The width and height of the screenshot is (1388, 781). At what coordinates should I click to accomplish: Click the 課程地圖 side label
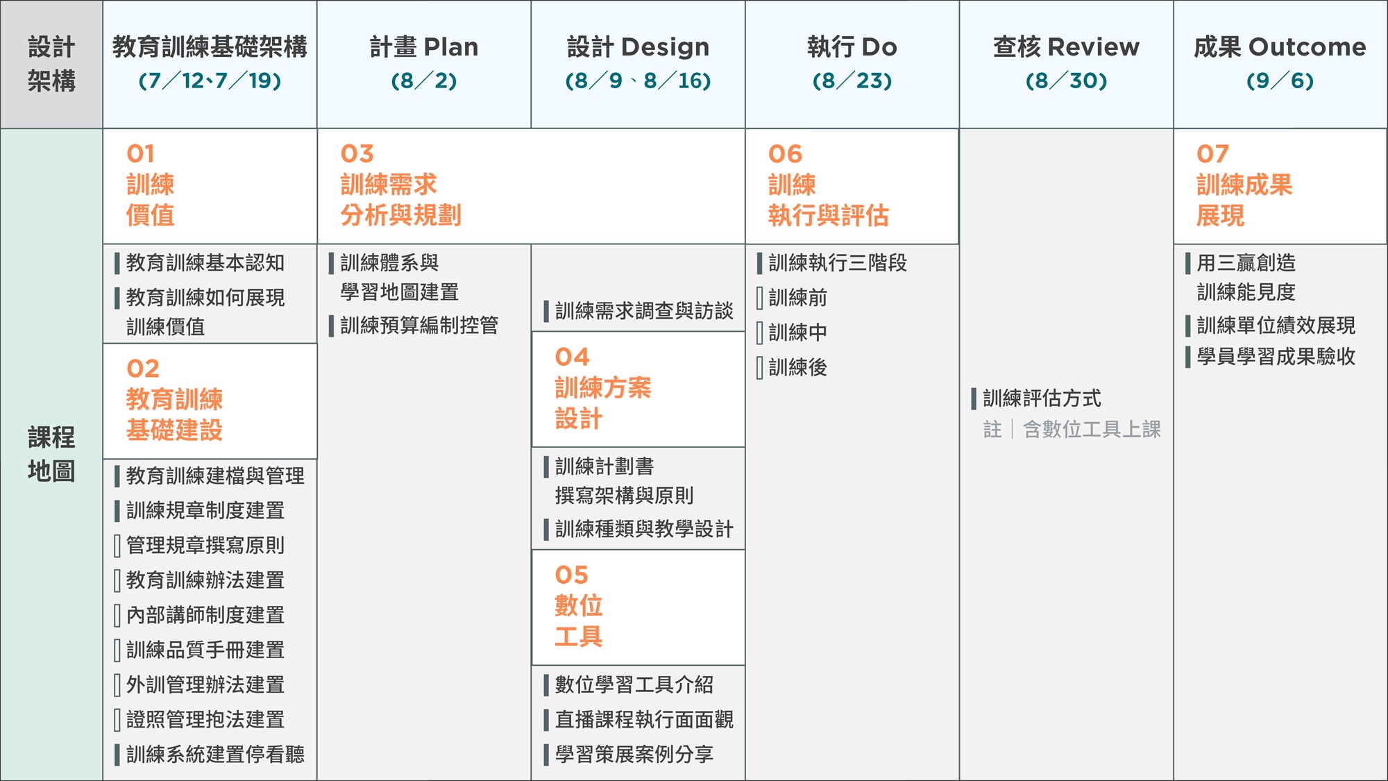click(51, 454)
